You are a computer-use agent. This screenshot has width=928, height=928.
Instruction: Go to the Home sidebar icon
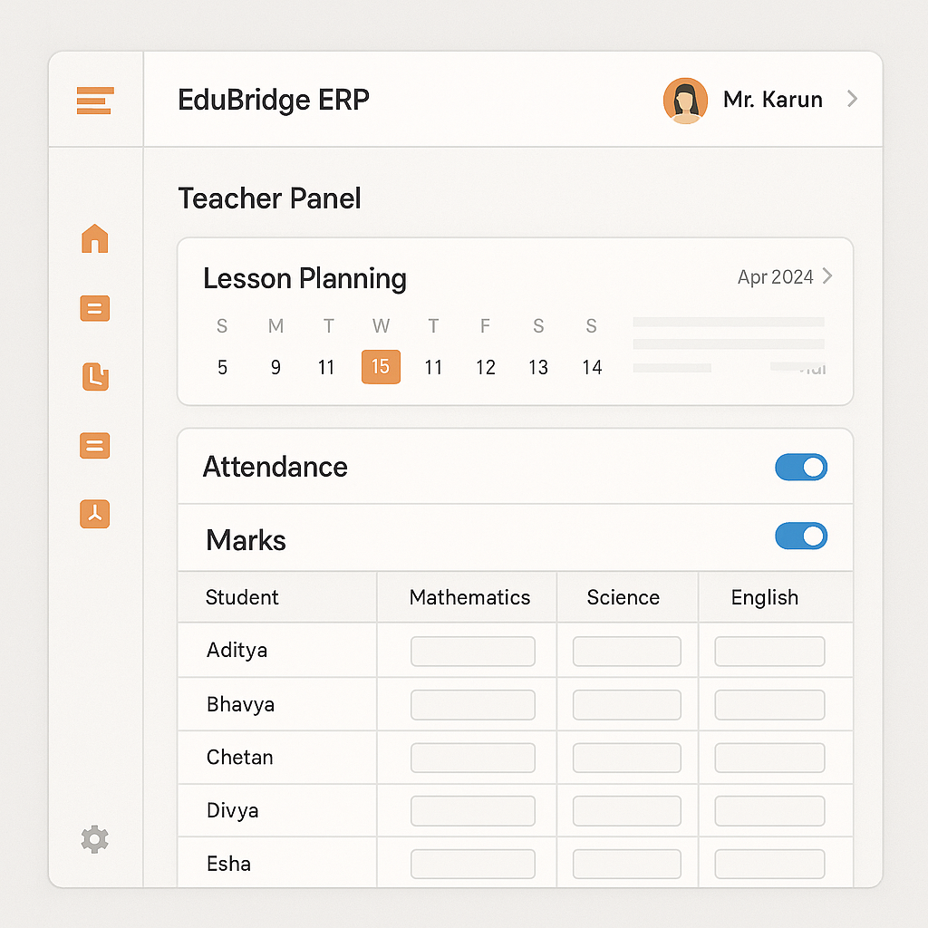(94, 238)
